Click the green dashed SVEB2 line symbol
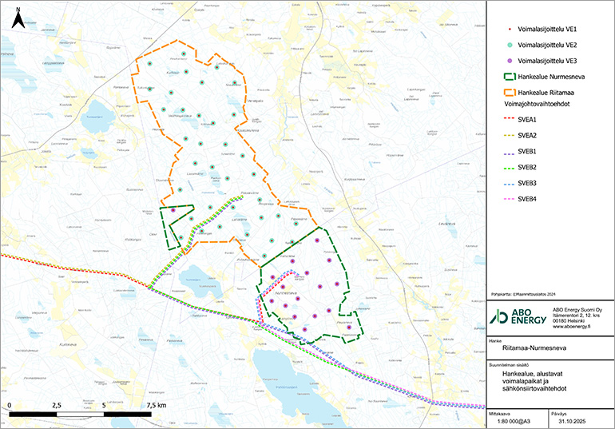Screen dimensions: 615x429 502,167
